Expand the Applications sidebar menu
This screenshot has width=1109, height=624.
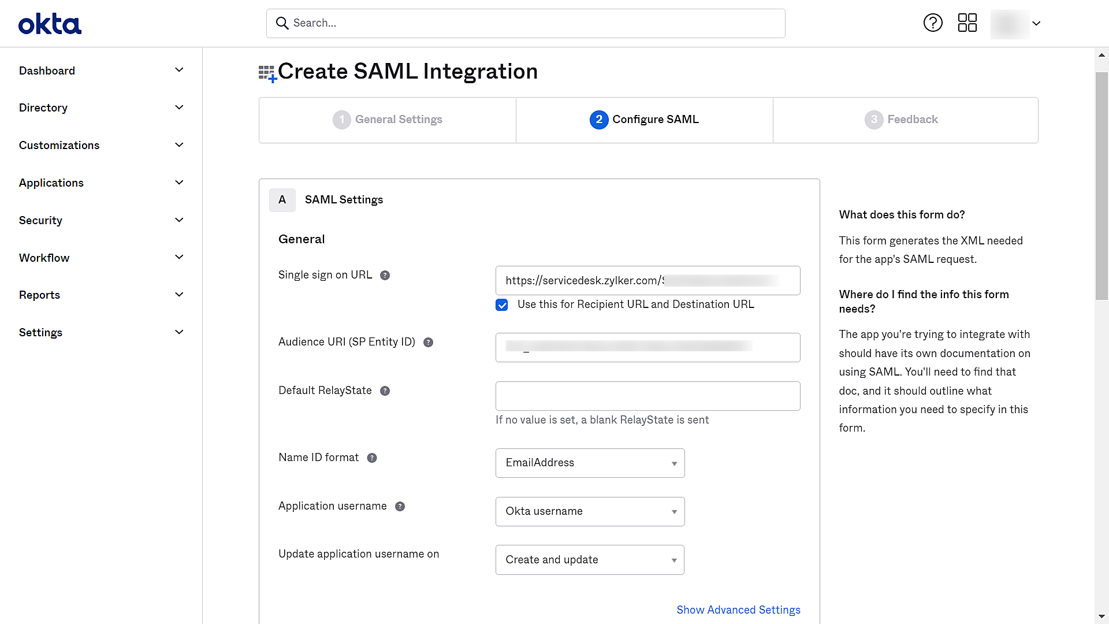(101, 183)
